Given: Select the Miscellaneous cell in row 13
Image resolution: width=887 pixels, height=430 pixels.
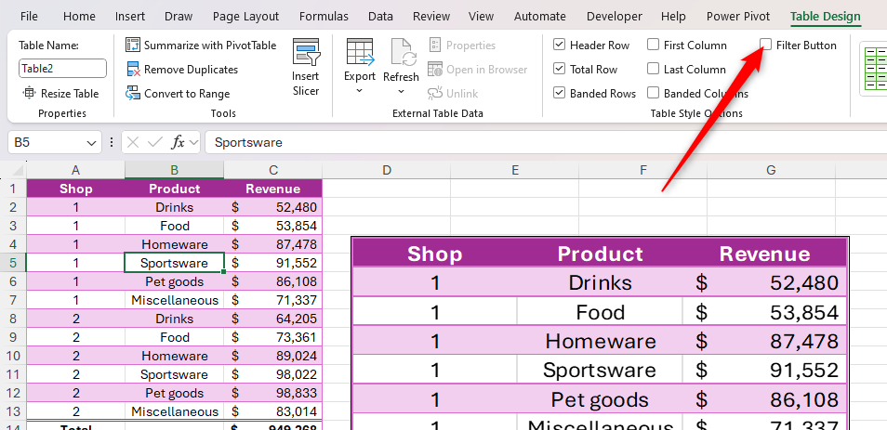Looking at the screenshot, I should click(174, 411).
